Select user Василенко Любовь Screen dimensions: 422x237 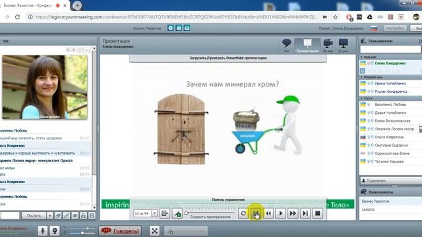point(391,105)
